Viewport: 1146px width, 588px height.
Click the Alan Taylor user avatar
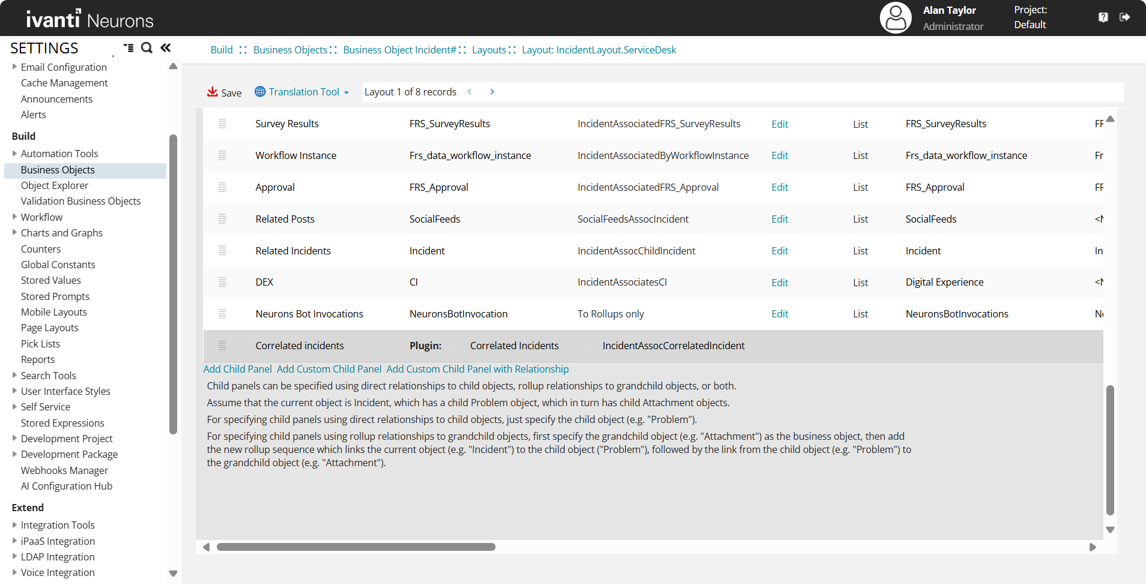[895, 18]
